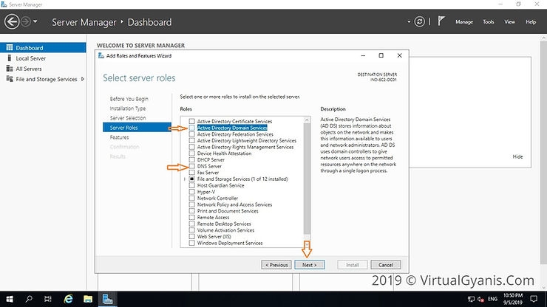Open File Explorer from the taskbar

pos(87,300)
